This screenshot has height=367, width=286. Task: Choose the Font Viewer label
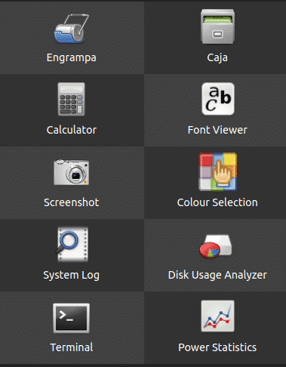[217, 130]
